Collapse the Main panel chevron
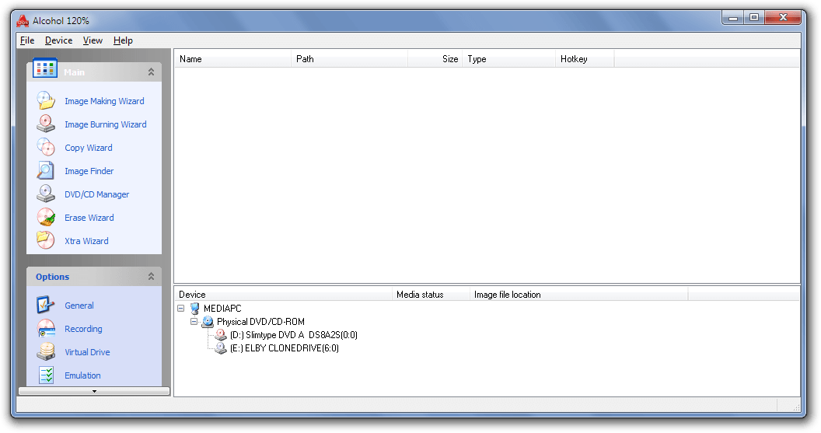Viewport: 821px width, 433px height. tap(151, 72)
